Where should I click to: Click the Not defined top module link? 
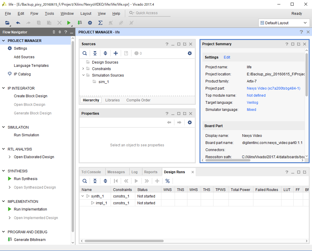[x=256, y=95]
